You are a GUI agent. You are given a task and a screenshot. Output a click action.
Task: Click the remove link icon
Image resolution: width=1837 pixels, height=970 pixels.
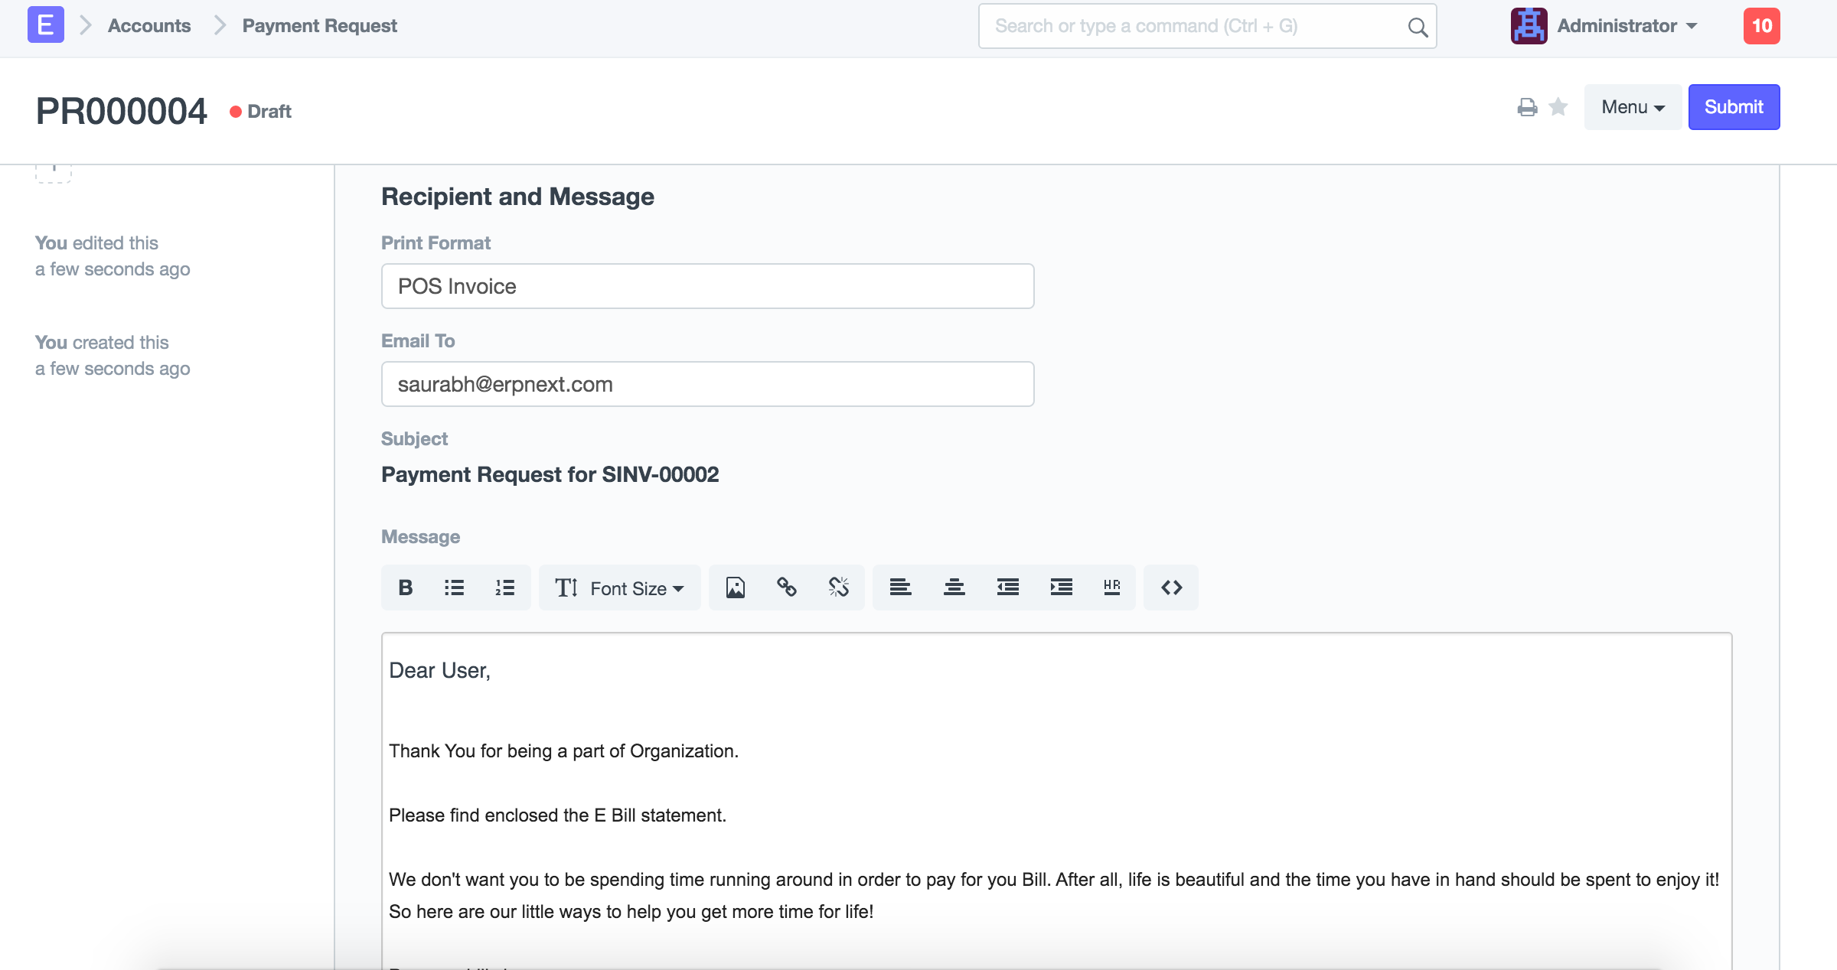point(838,588)
